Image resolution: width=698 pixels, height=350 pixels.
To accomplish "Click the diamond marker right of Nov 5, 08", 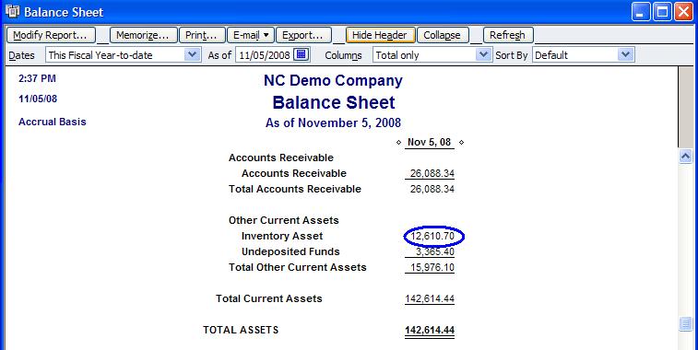I will pos(462,143).
